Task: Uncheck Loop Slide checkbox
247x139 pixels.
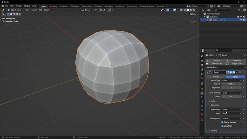Action: [x=222, y=126]
